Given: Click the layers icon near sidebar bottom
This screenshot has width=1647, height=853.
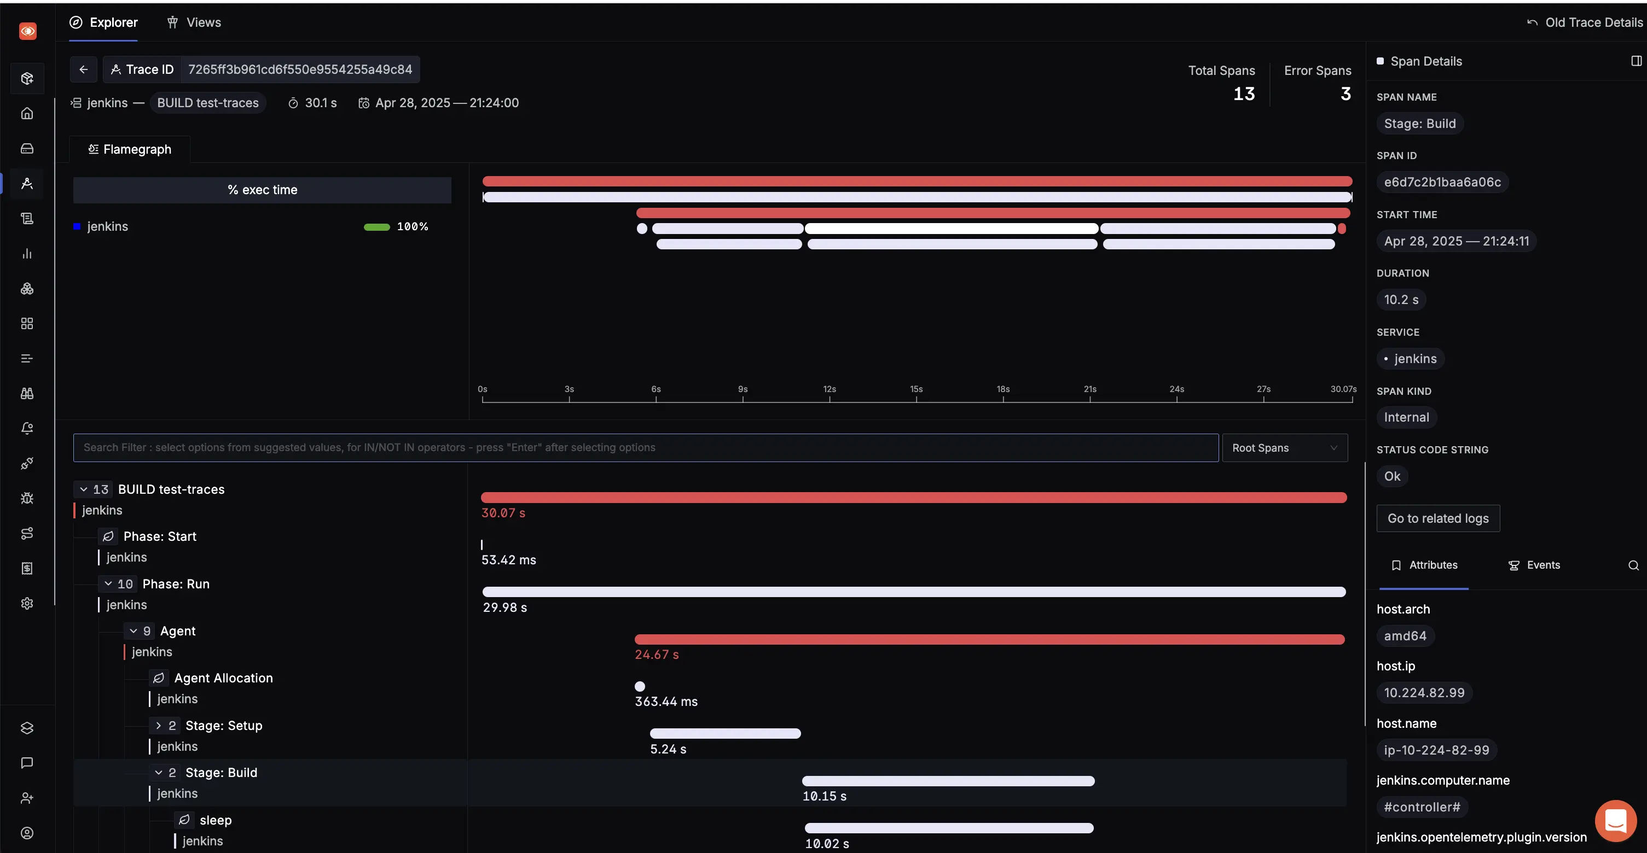Looking at the screenshot, I should tap(27, 728).
